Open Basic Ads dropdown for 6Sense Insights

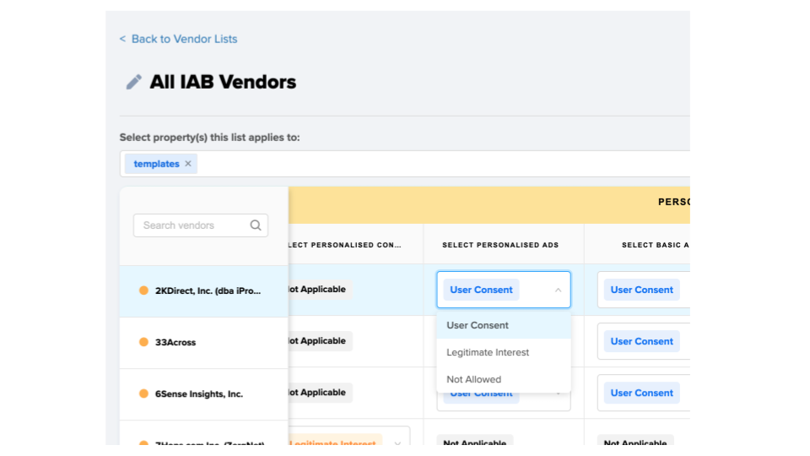(643, 393)
